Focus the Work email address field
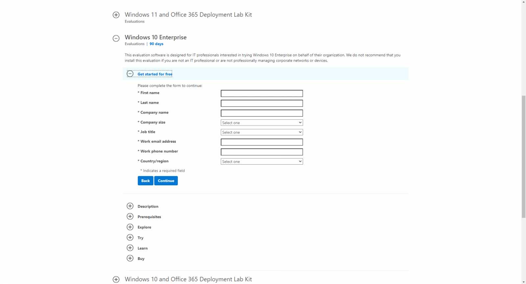 click(x=262, y=142)
